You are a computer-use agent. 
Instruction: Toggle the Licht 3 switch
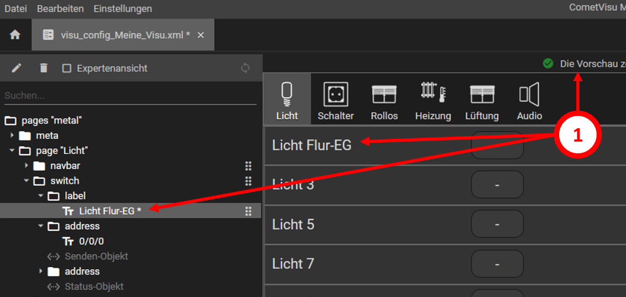[x=497, y=185]
